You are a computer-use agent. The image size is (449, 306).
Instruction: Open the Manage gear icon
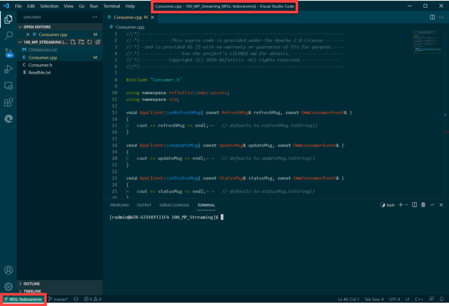coord(8,286)
